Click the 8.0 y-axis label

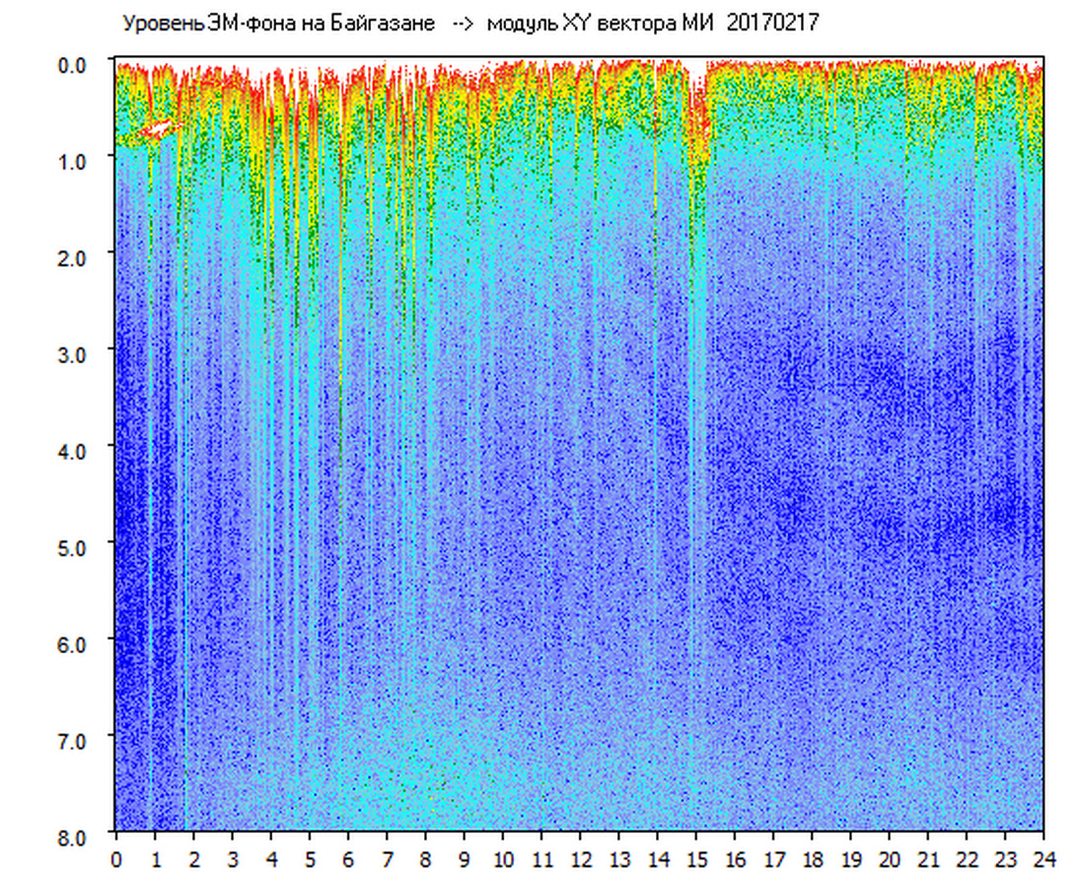pos(76,836)
